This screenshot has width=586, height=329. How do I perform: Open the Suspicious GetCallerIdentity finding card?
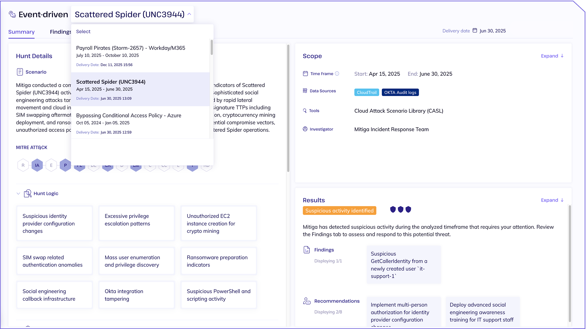404,265
